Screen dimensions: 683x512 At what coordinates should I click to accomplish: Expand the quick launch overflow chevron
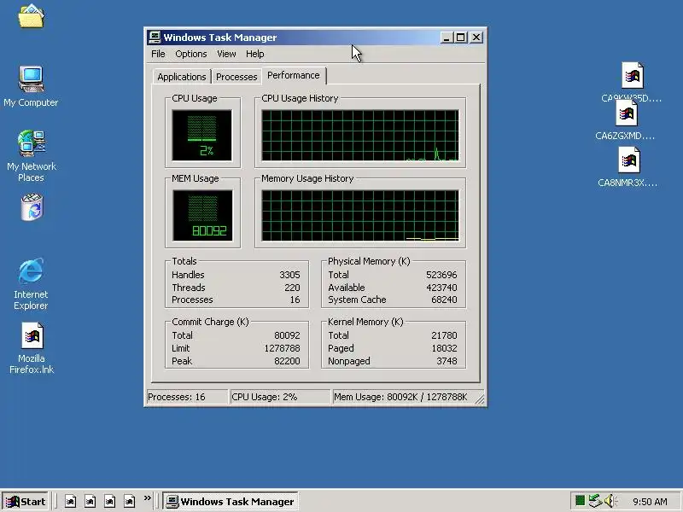pos(147,498)
